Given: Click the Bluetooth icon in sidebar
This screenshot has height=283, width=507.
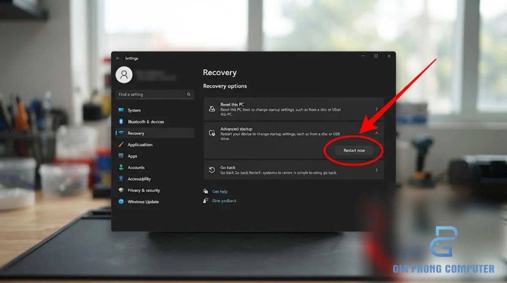Looking at the screenshot, I should (121, 122).
